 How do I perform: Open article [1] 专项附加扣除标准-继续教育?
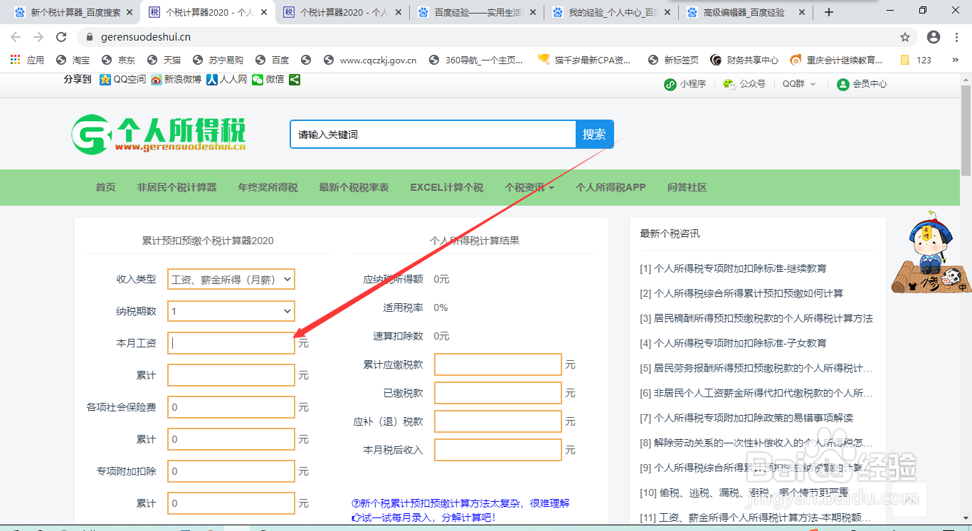[734, 268]
